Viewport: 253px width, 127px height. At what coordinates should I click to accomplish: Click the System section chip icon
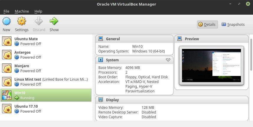100,60
